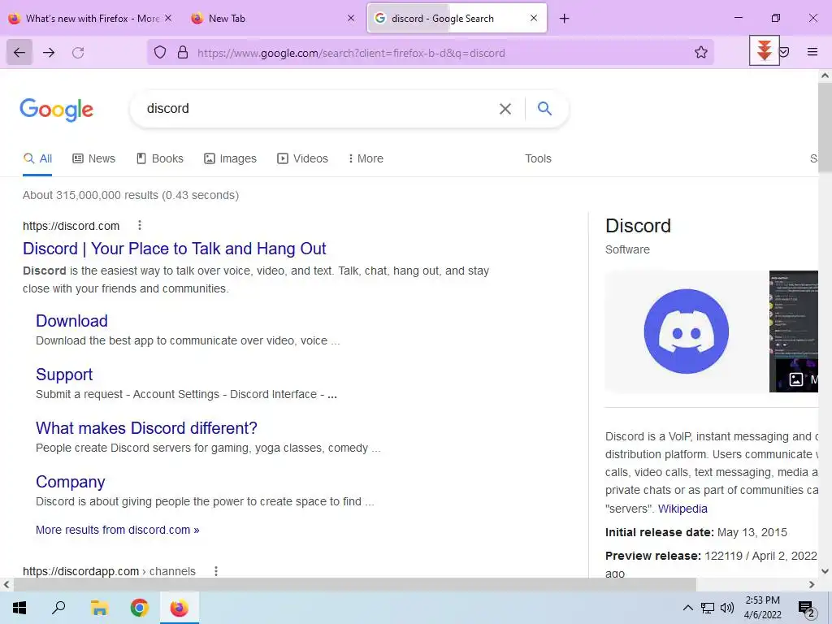
Task: Click the horizontal scrollbar left arrow
Action: point(6,585)
